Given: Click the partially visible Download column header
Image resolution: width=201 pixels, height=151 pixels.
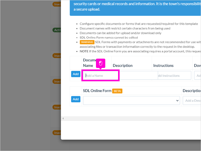Looking at the screenshot, I should tap(197, 66).
